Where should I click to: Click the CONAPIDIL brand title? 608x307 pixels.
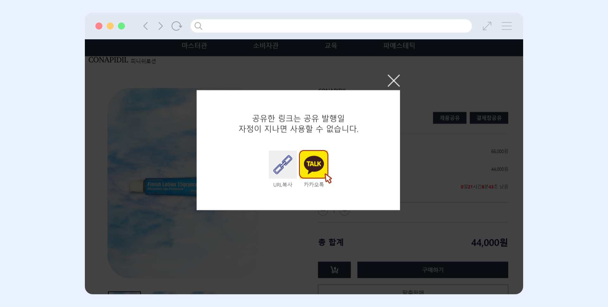108,60
